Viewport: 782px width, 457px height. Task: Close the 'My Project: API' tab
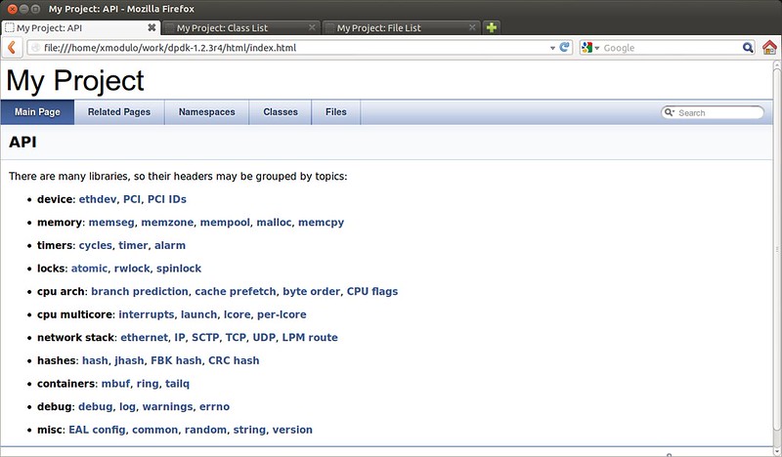[150, 28]
